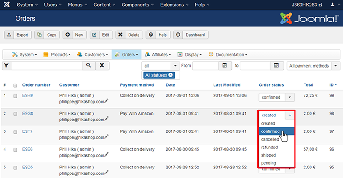Viewport: 343px width, 178px height.
Task: Click the Help question mark icon
Action: pos(151,35)
